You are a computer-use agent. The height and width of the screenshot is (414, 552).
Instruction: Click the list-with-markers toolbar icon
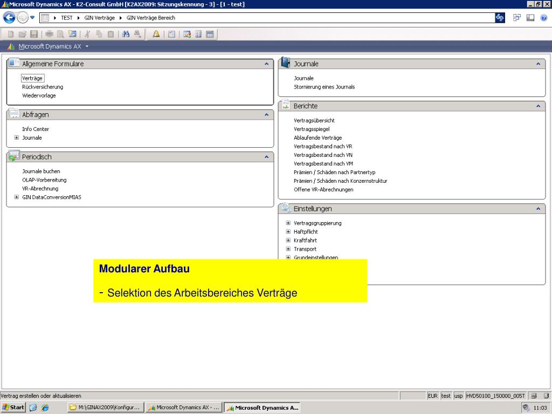(x=198, y=34)
